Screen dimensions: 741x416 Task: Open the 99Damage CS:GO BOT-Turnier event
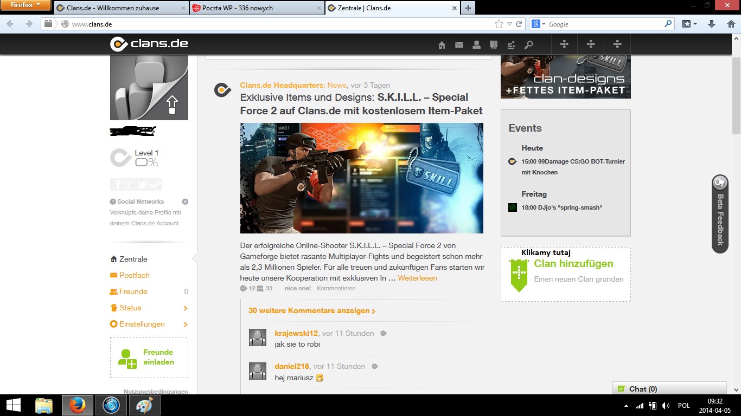pos(573,167)
